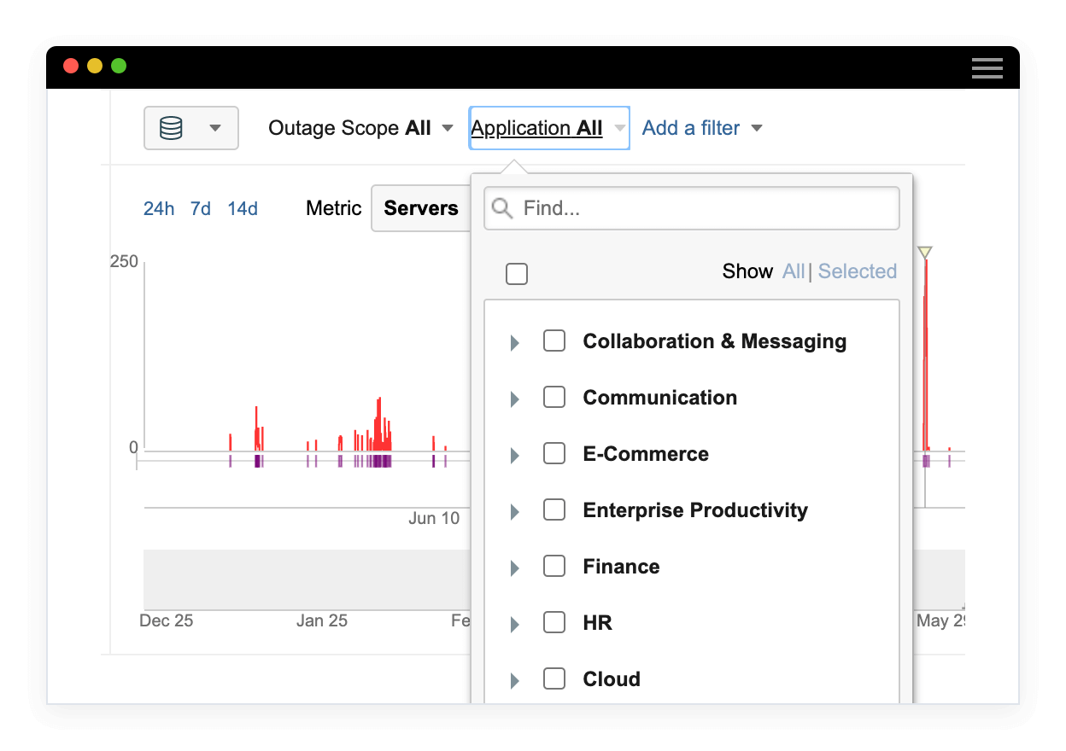Open the hamburger menu icon

coord(987,68)
